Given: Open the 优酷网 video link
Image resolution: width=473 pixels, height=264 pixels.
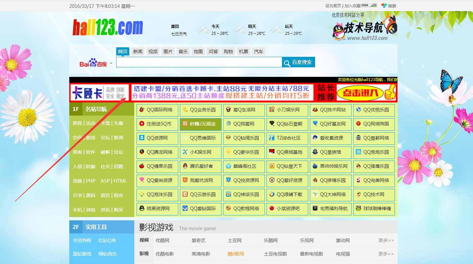Looking at the screenshot, I should pyautogui.click(x=162, y=240).
